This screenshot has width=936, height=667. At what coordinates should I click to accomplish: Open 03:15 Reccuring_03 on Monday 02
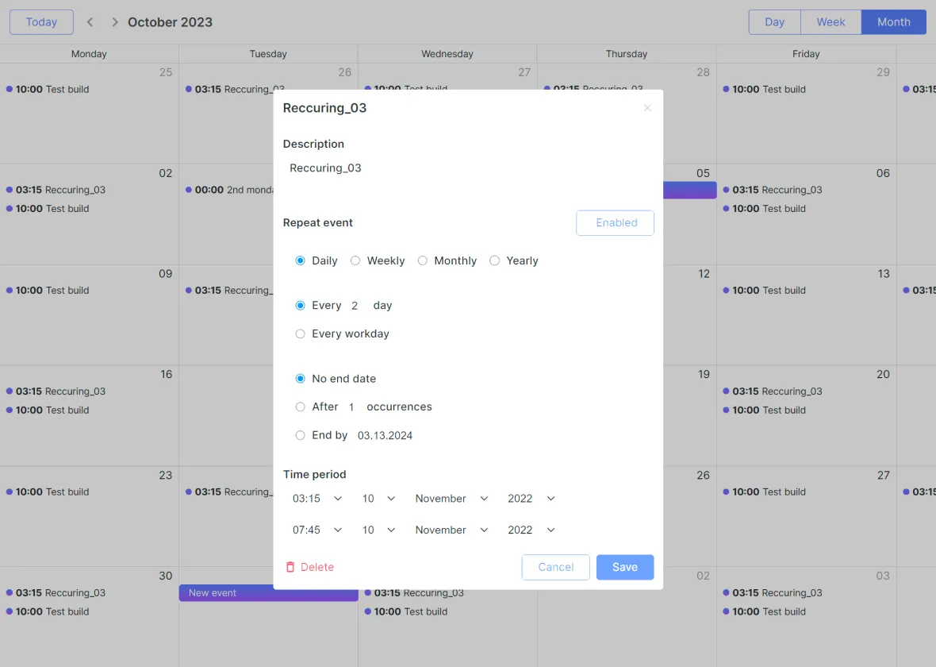(56, 190)
